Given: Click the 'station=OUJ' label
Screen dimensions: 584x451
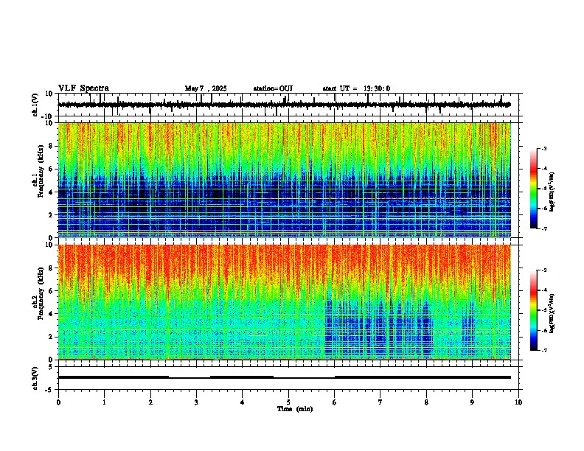Looking at the screenshot, I should coord(273,88).
